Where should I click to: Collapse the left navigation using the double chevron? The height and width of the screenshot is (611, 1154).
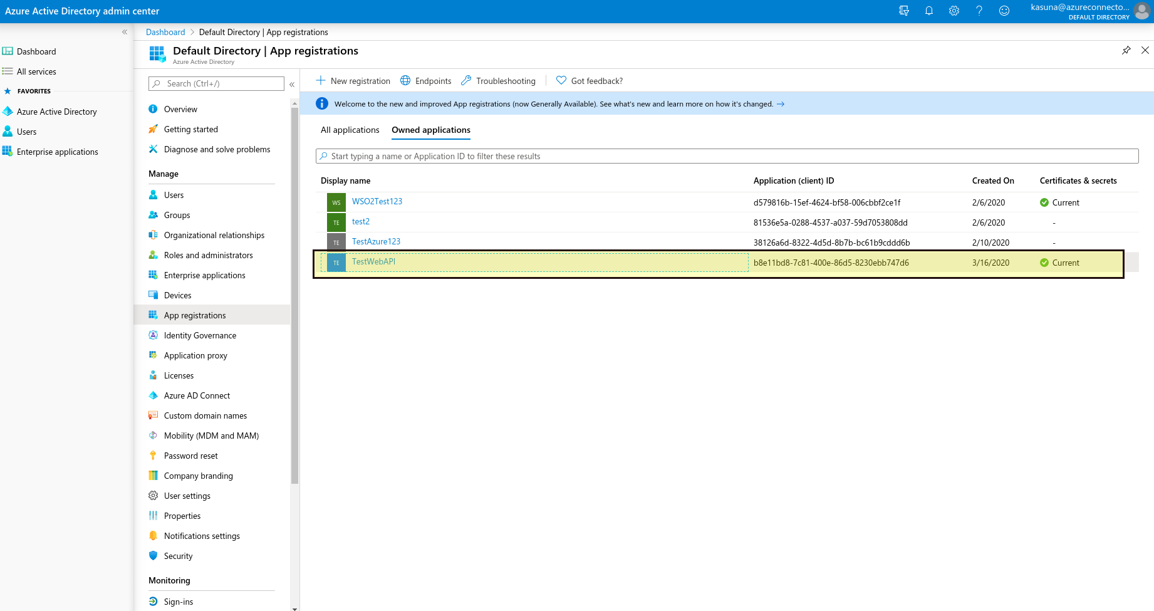pos(125,31)
